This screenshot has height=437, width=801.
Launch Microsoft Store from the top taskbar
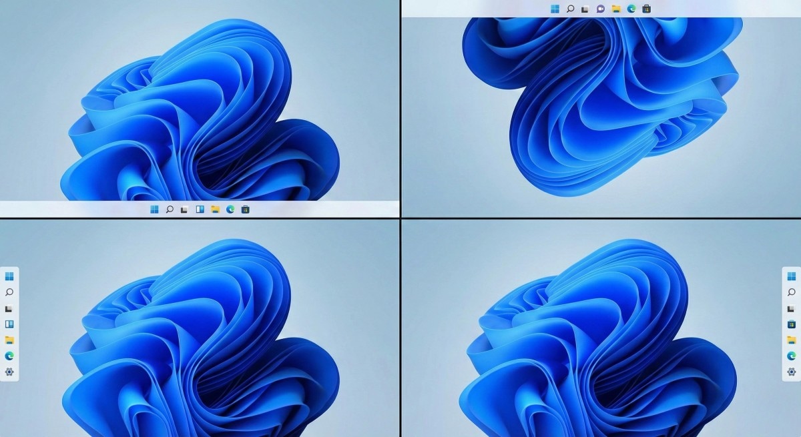click(646, 9)
